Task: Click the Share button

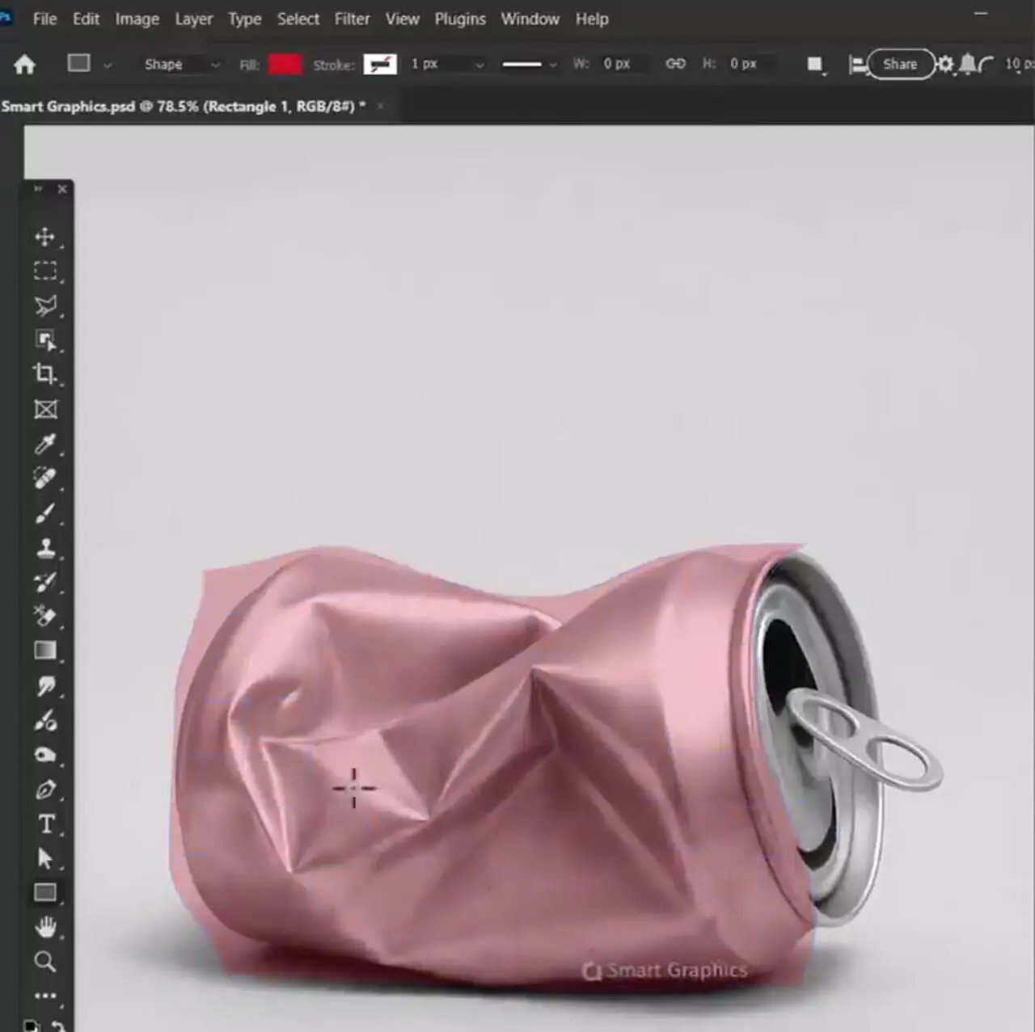Action: [900, 65]
